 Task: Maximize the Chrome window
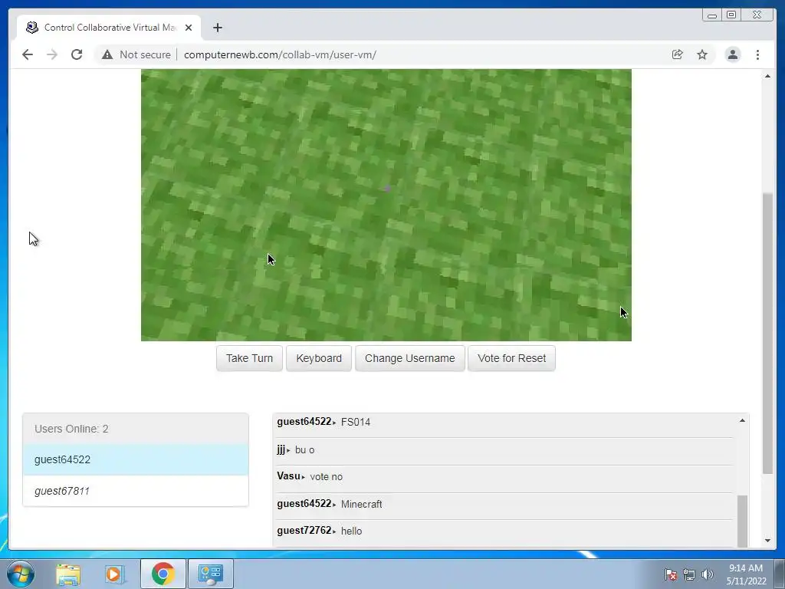[x=731, y=15]
